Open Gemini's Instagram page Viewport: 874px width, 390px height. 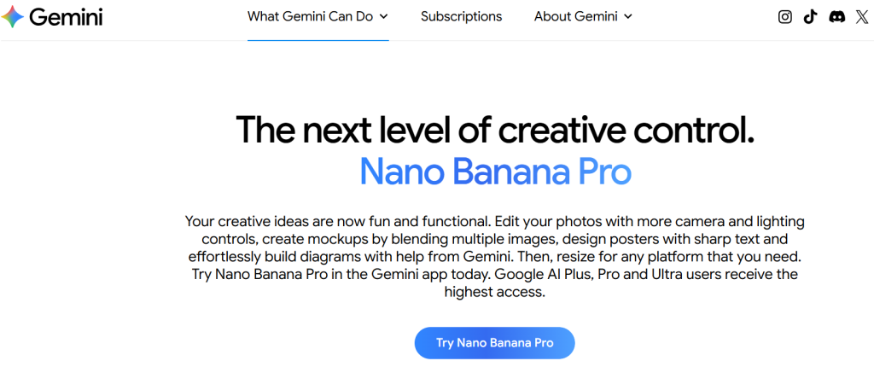(x=785, y=16)
